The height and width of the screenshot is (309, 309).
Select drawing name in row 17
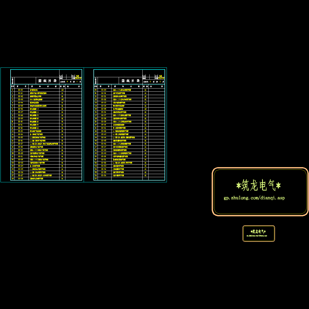(x=44, y=144)
